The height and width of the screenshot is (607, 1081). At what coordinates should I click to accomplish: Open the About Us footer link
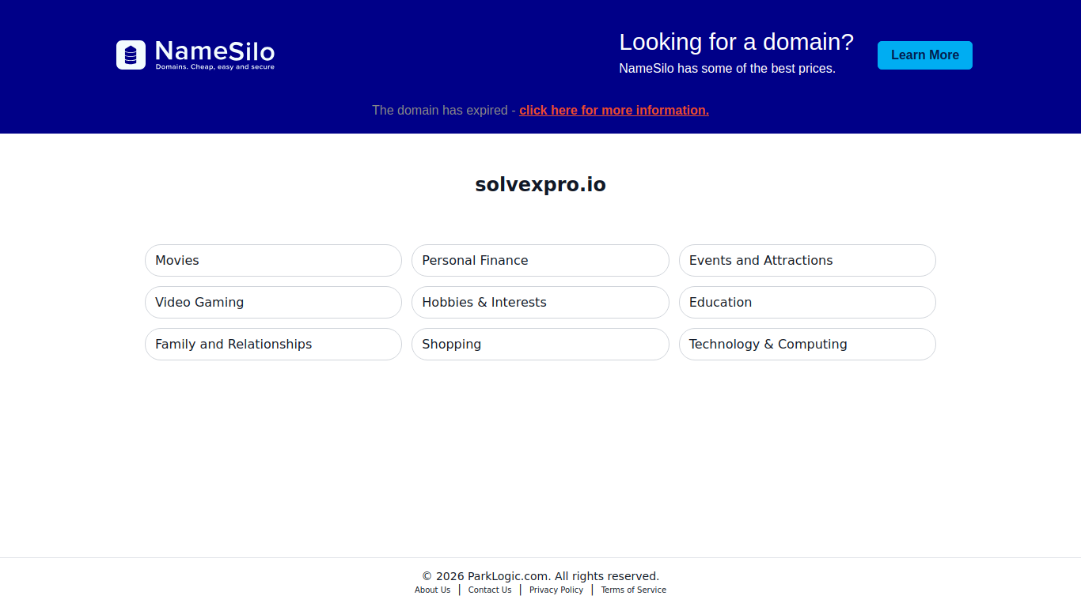[x=432, y=590]
